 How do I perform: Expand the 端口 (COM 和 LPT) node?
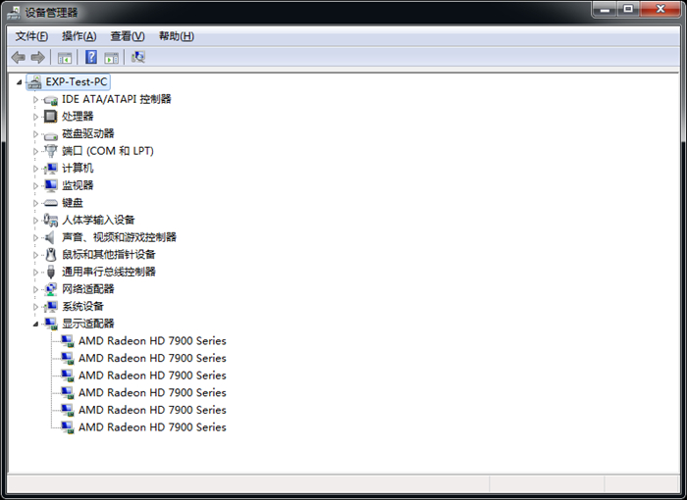36,151
